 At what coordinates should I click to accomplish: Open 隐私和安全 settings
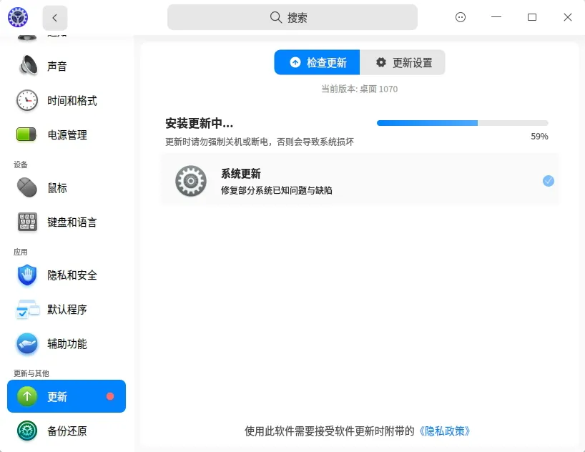67,275
